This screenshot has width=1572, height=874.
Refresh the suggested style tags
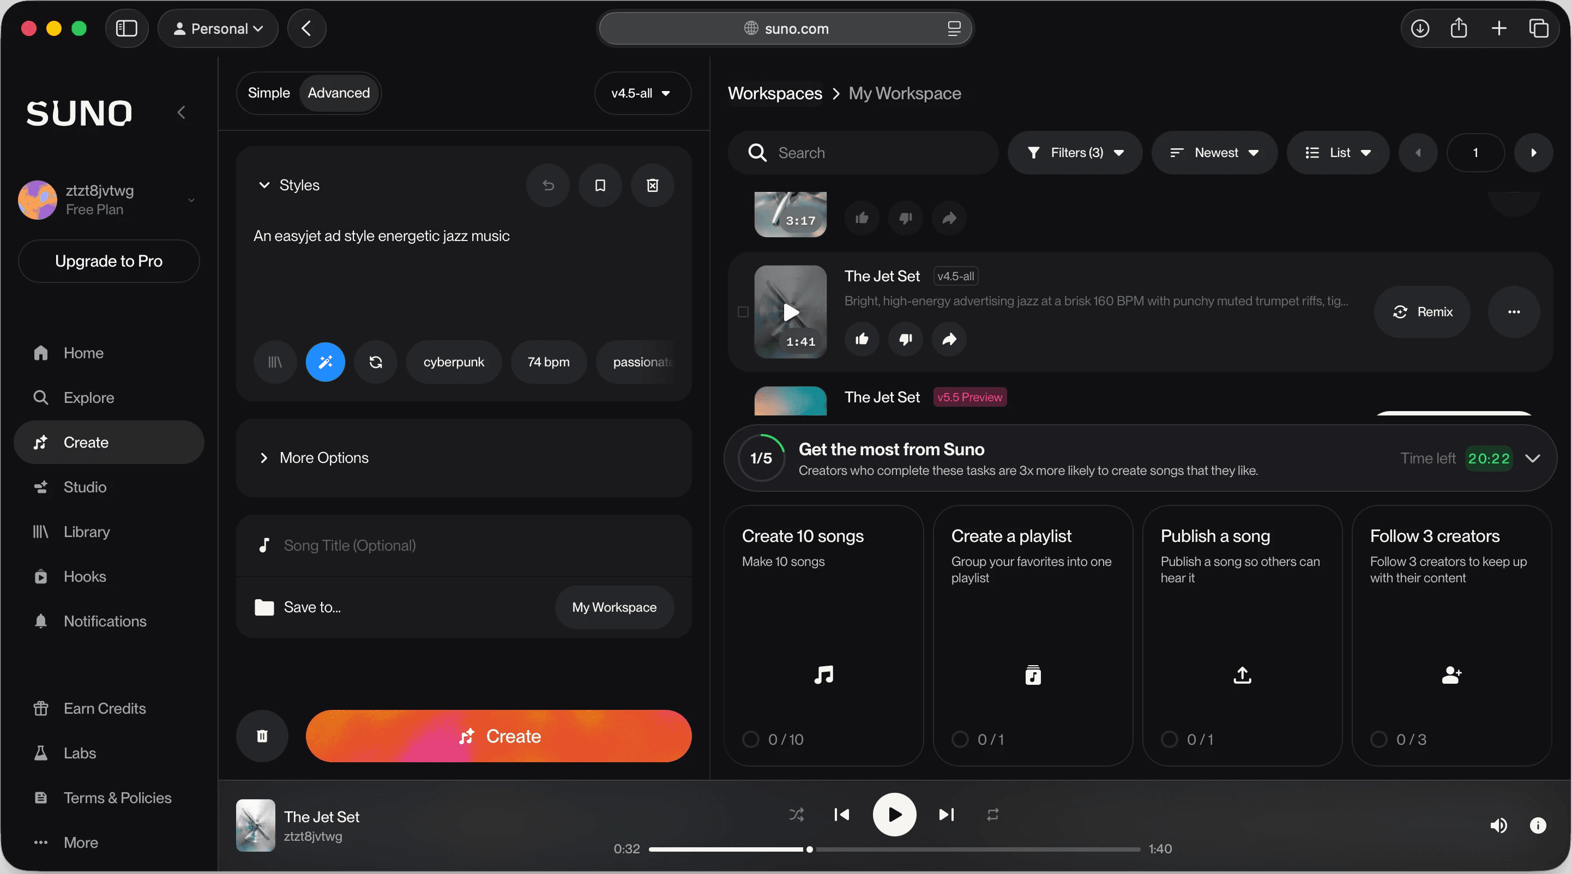point(376,362)
